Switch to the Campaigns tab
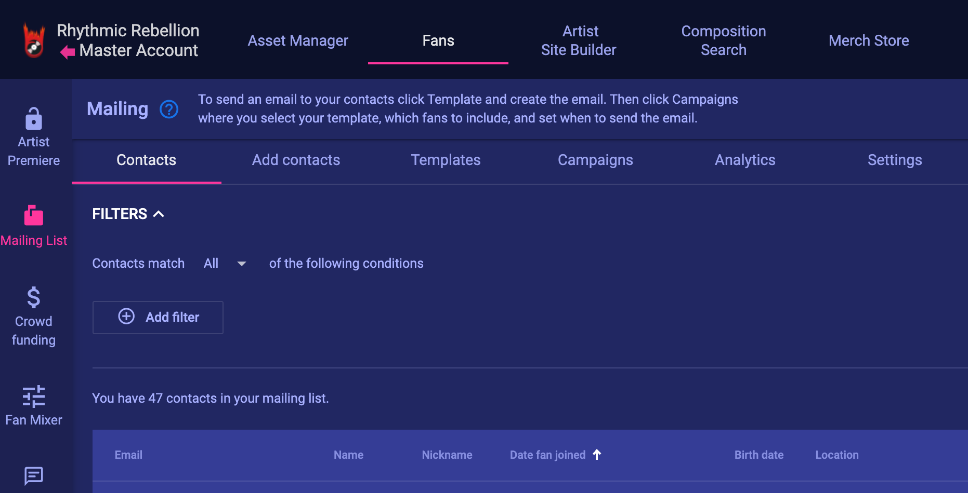Image resolution: width=968 pixels, height=493 pixels. [x=595, y=160]
